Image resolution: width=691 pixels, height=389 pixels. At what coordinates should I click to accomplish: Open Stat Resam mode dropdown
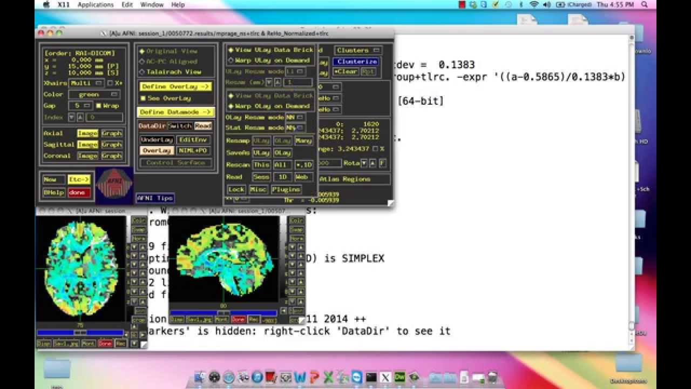pos(295,128)
